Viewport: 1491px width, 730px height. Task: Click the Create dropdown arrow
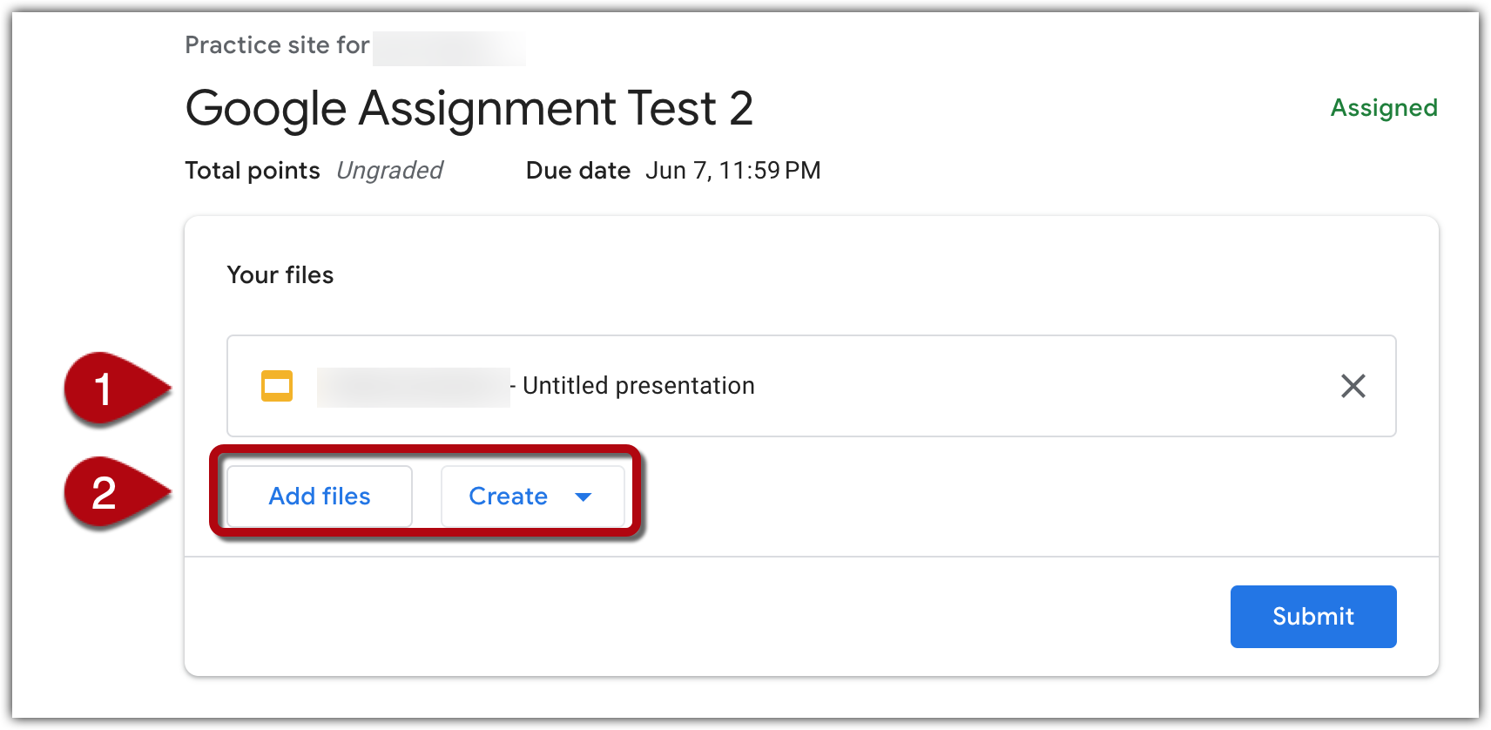pyautogui.click(x=584, y=497)
